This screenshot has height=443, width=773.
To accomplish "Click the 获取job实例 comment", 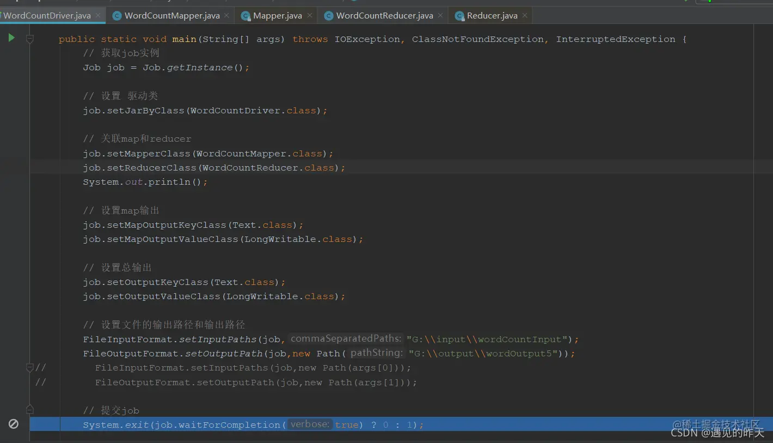I will click(x=121, y=53).
